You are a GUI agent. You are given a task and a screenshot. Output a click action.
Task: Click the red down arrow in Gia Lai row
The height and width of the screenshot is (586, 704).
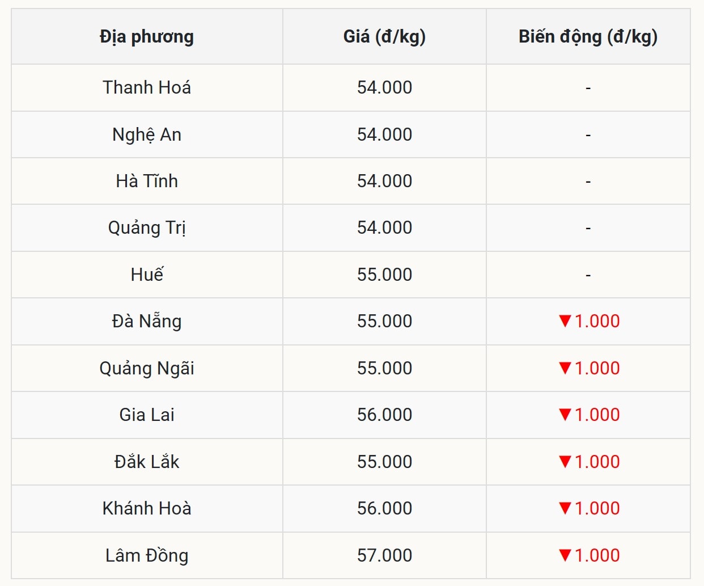(x=565, y=415)
